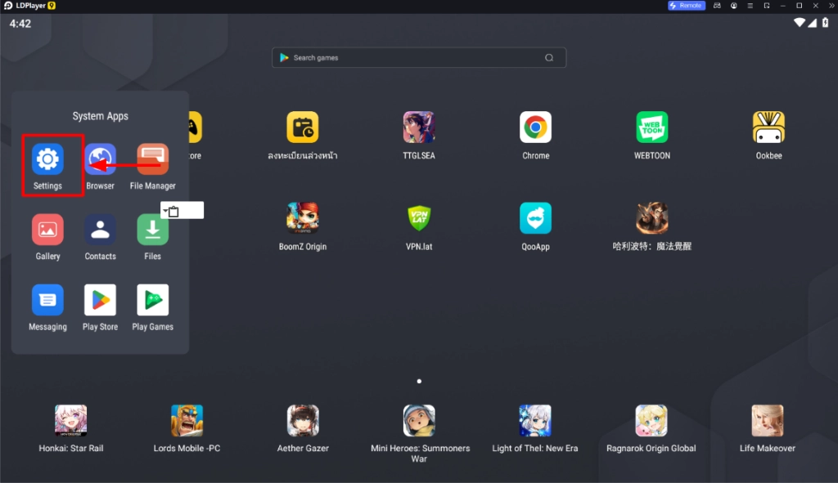Expand the sidebar with the double-arrow icon
Image resolution: width=838 pixels, height=483 pixels.
pyautogui.click(x=831, y=6)
